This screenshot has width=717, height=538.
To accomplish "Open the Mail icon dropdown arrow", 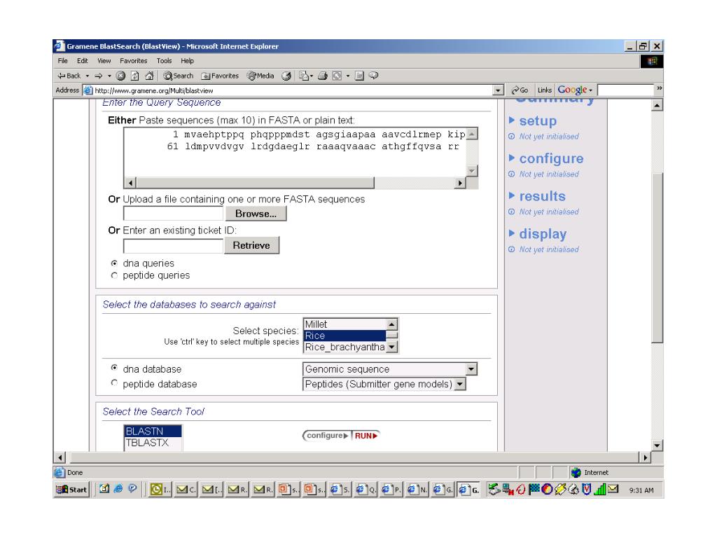I will (312, 76).
